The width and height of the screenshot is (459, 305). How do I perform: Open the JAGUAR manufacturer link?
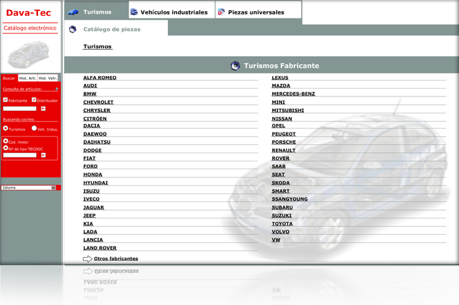click(x=94, y=207)
